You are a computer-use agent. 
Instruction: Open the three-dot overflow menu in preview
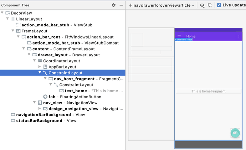tap(239, 36)
